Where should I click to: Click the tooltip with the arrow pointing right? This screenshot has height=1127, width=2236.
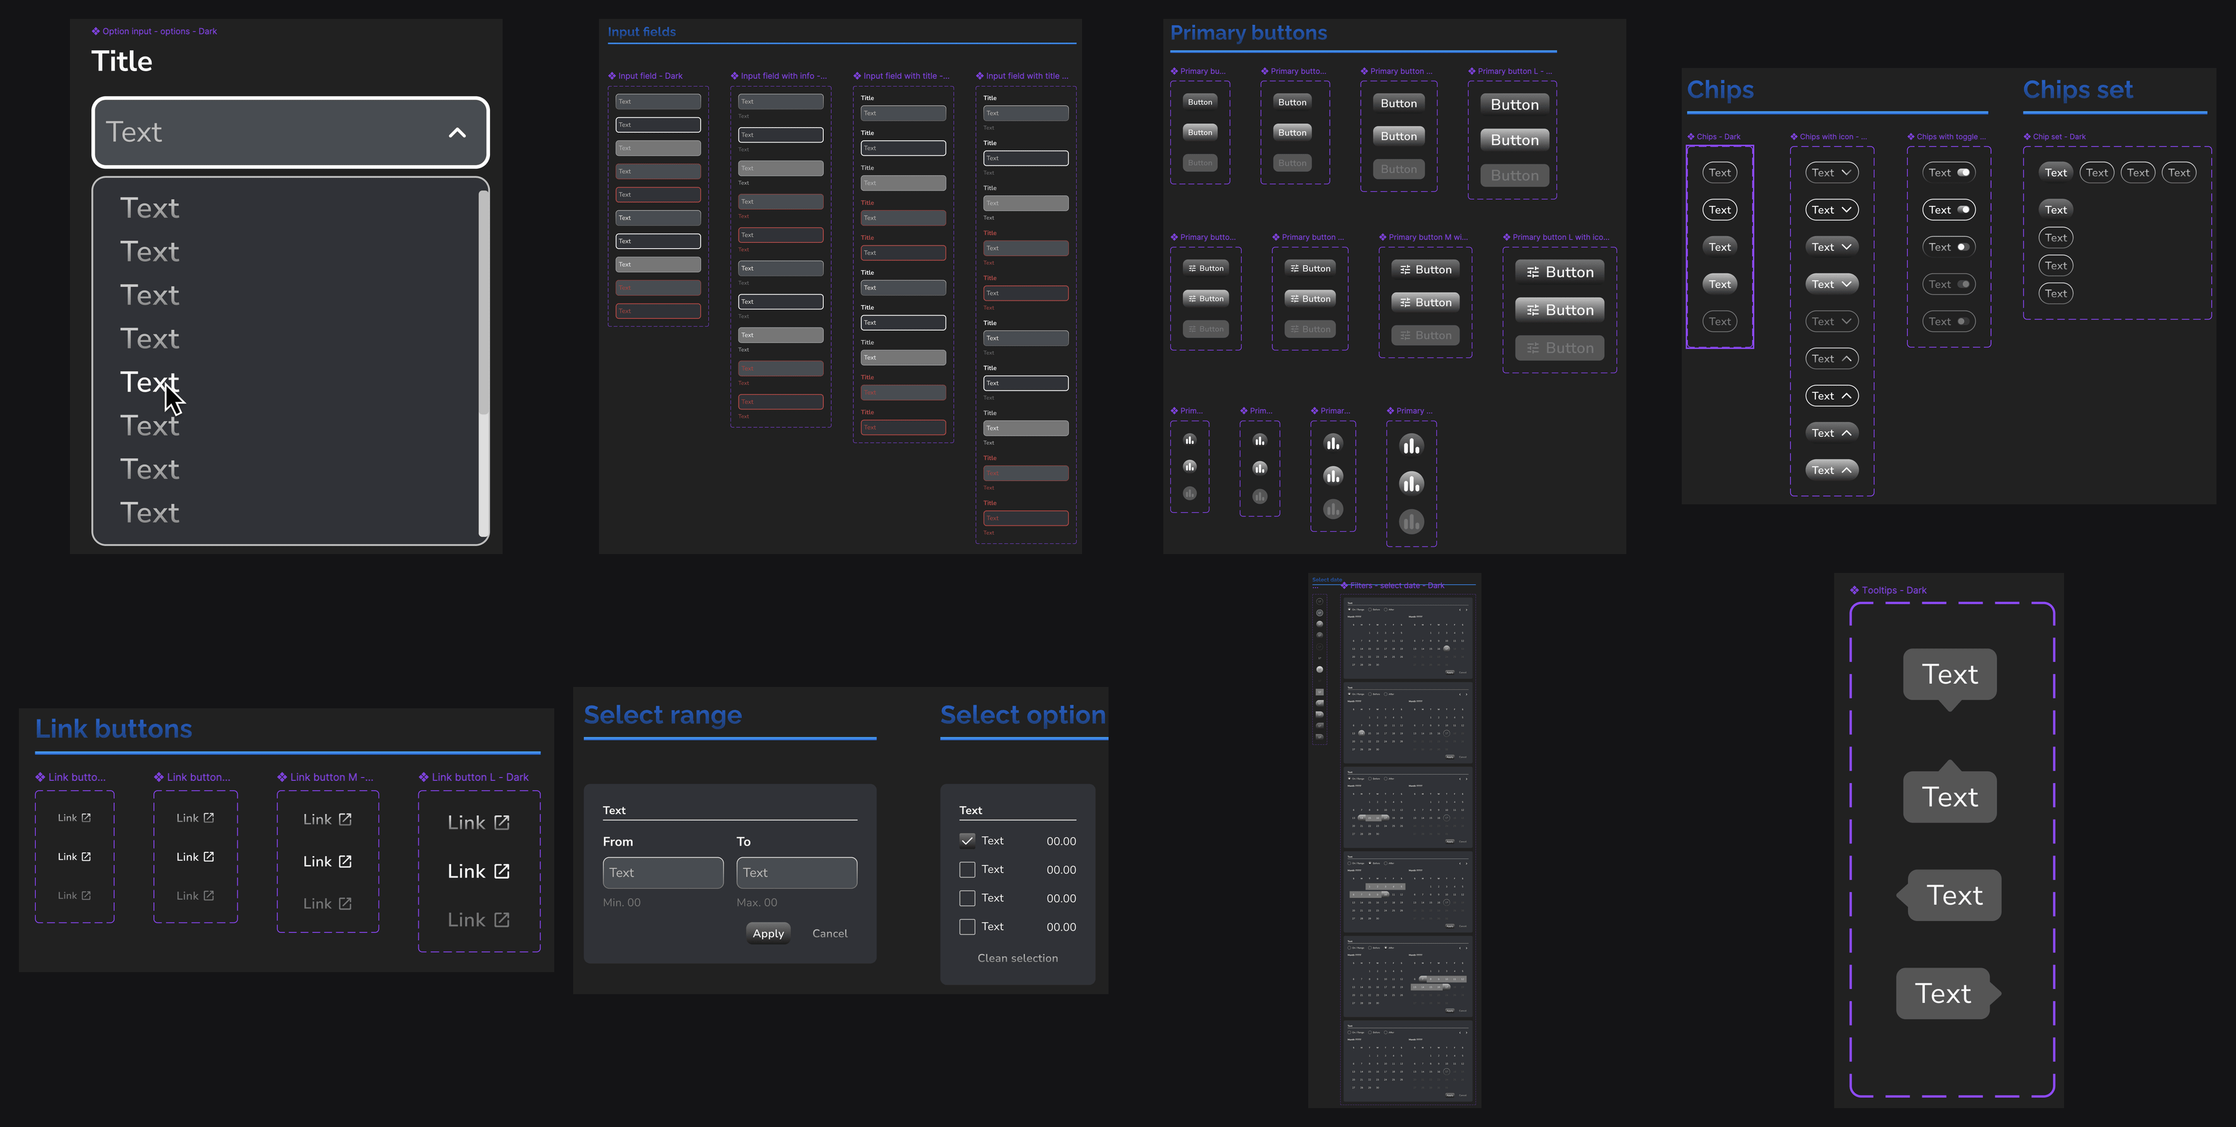[x=1949, y=994]
